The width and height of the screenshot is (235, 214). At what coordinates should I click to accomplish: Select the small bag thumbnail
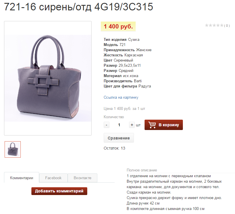(13, 149)
